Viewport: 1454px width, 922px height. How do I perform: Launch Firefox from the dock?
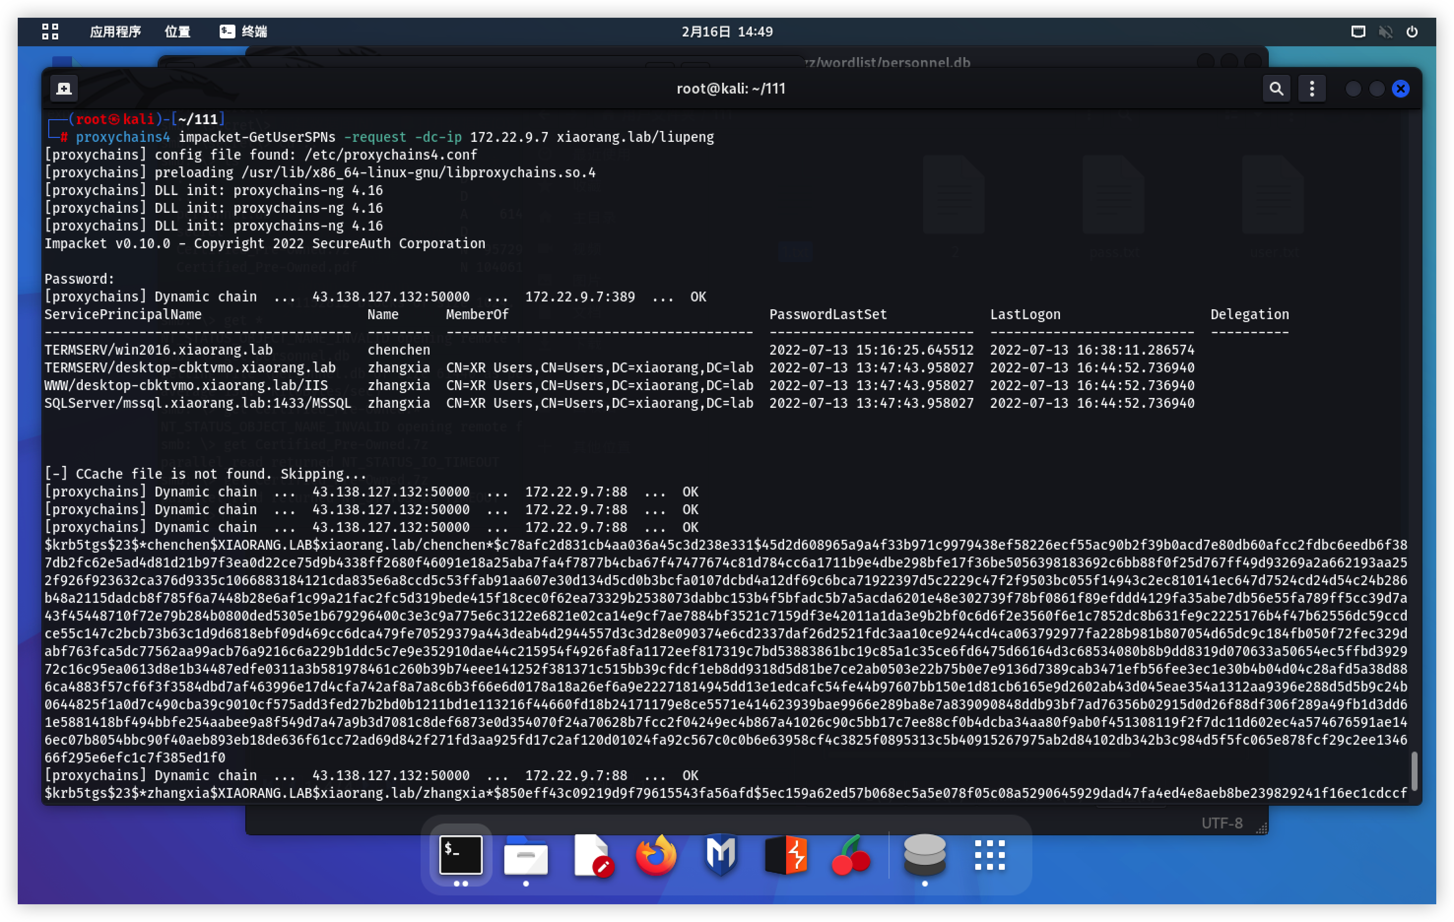(657, 855)
